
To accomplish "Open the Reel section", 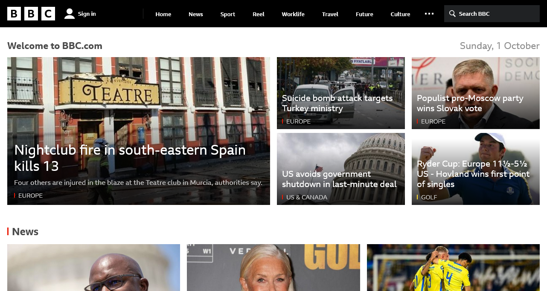I will 259,14.
